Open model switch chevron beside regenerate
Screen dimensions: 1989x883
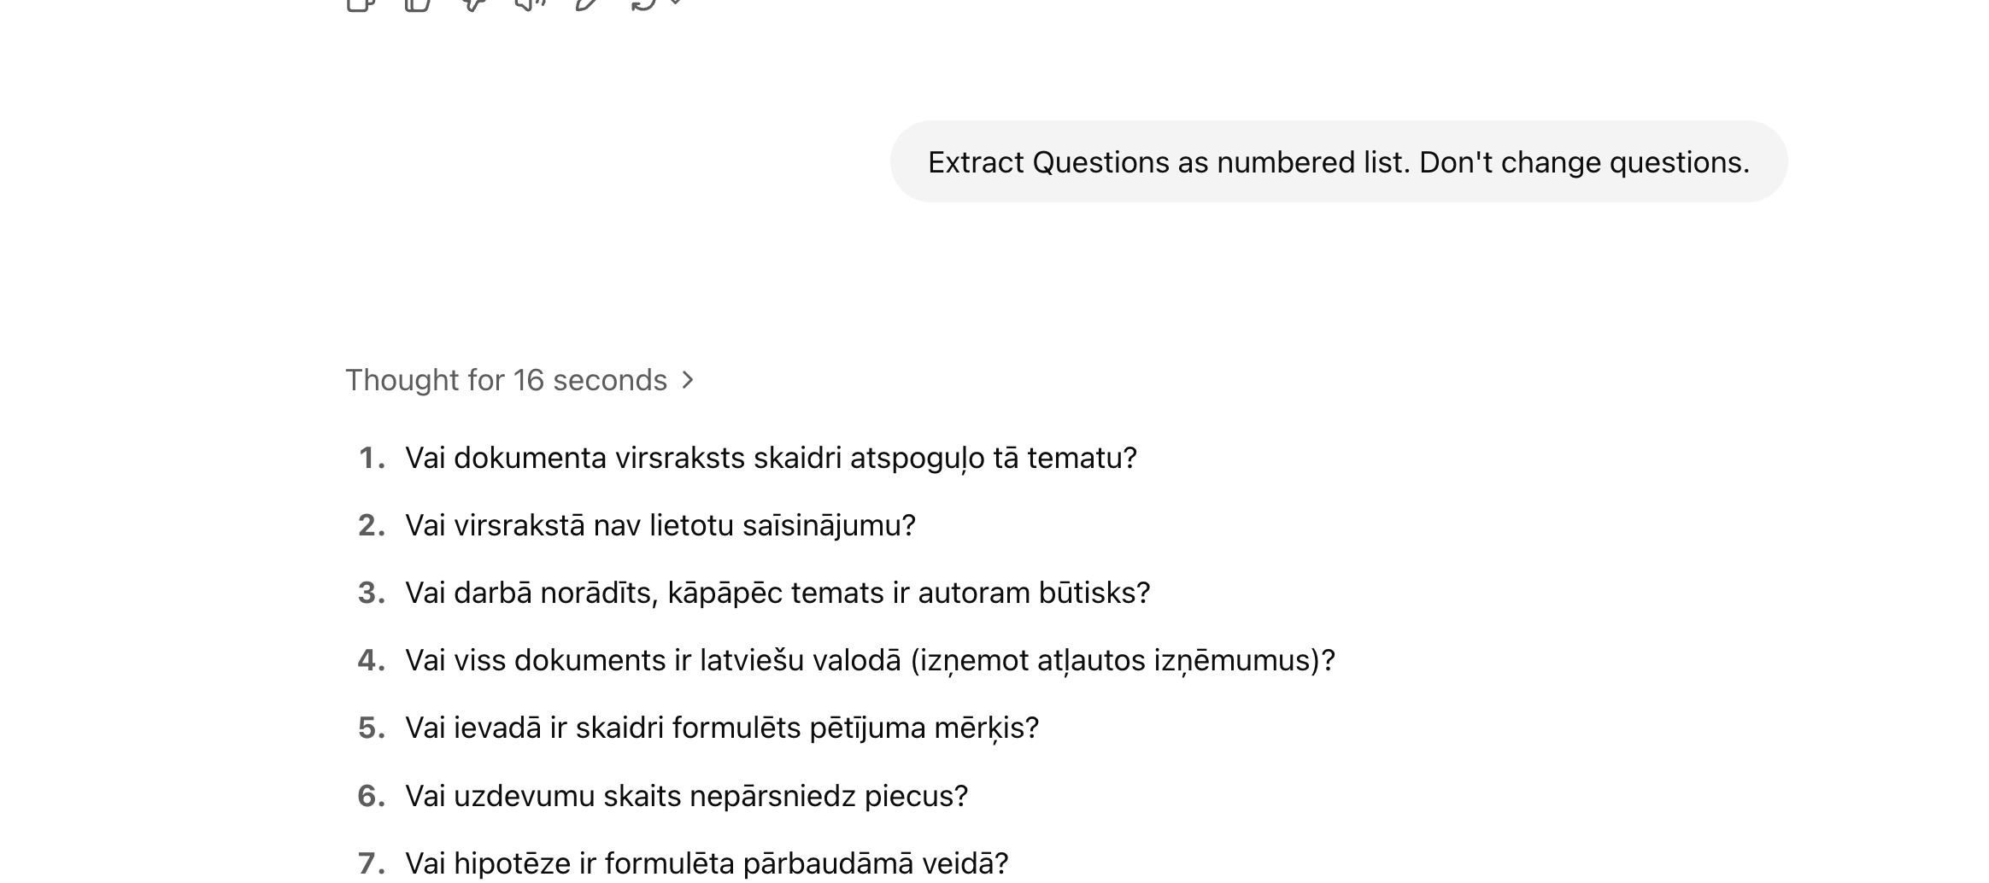pos(676,3)
